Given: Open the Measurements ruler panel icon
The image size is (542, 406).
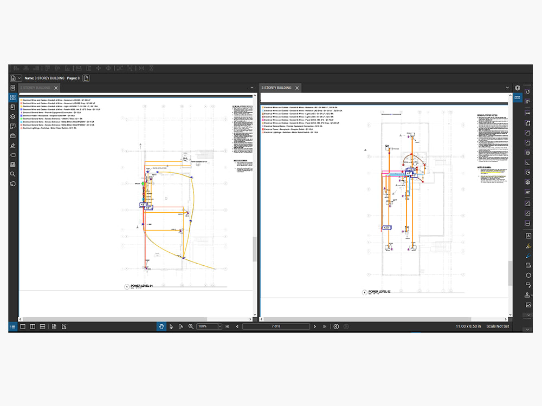Looking at the screenshot, I should pos(518,97).
